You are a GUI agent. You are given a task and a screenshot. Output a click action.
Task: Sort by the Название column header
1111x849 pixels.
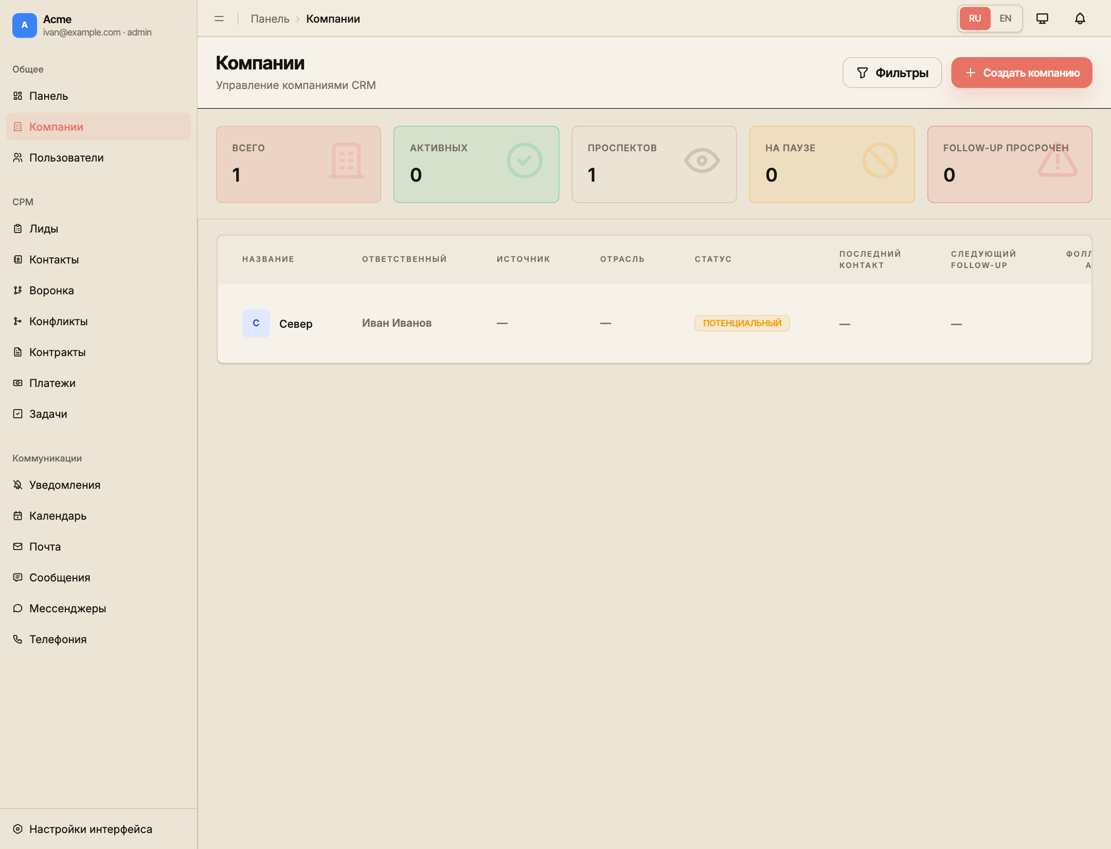pyautogui.click(x=268, y=259)
